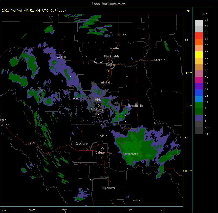Viewport: 218px width, 213px height.
Task: Click the Limestone label
Action: (x=39, y=90)
